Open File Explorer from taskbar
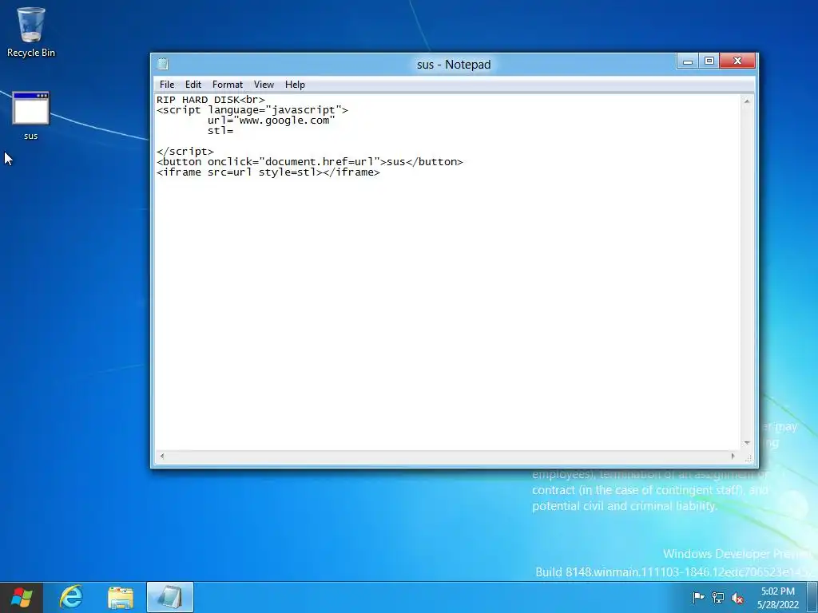The height and width of the screenshot is (613, 818). 121,597
